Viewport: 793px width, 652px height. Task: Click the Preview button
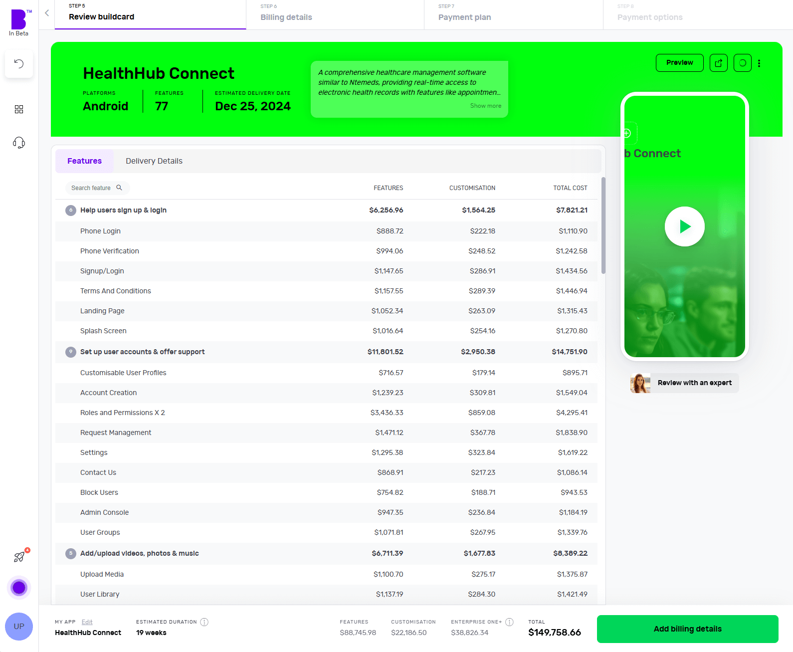tap(680, 63)
